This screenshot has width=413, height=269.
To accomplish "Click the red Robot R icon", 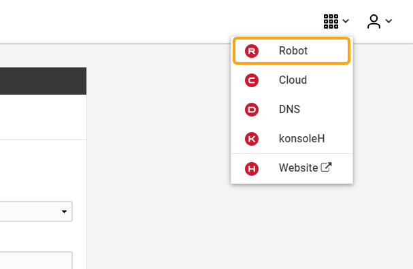I will tap(252, 51).
